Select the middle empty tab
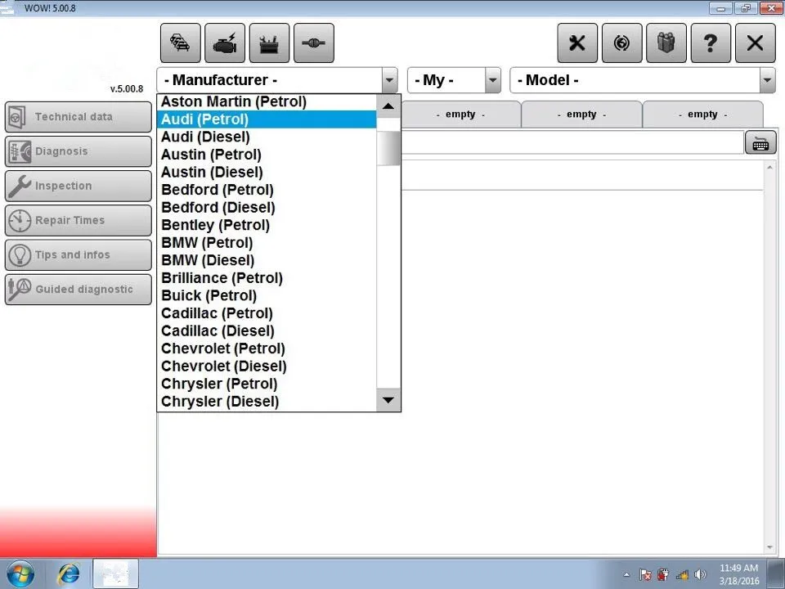The width and height of the screenshot is (785, 589). (581, 115)
